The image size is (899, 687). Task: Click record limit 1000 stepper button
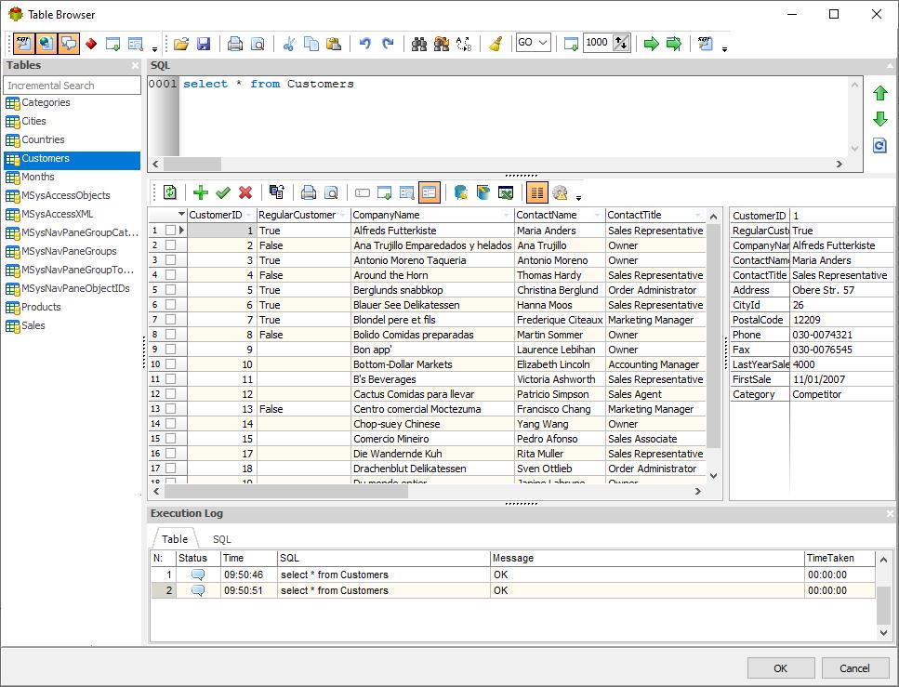point(622,43)
